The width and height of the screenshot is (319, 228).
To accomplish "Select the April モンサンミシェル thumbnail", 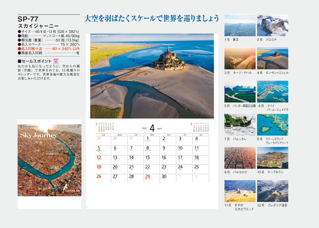I will (272, 58).
